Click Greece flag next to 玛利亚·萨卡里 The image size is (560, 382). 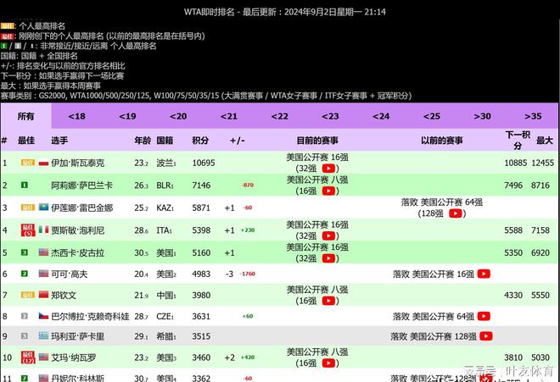coord(43,335)
